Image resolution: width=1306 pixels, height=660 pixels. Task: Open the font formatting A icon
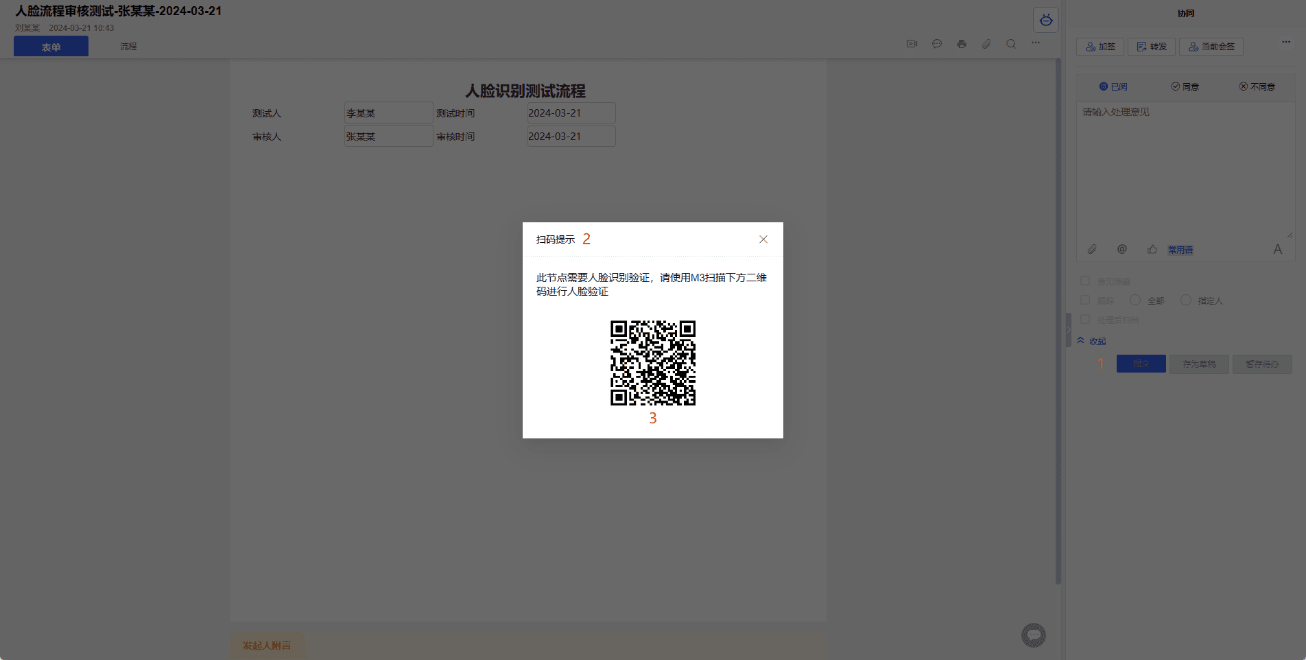(x=1278, y=249)
